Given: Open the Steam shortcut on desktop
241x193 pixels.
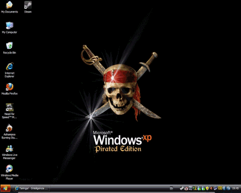Looking at the screenshot, I should [28, 7].
